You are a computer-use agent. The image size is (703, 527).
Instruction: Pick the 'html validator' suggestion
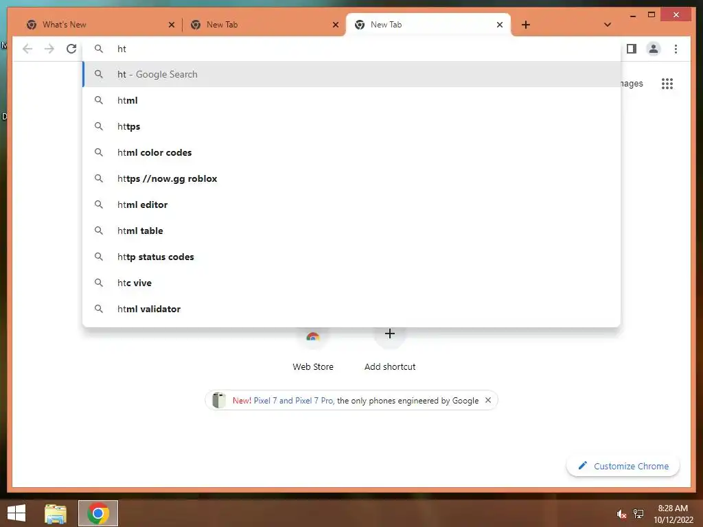(352, 309)
